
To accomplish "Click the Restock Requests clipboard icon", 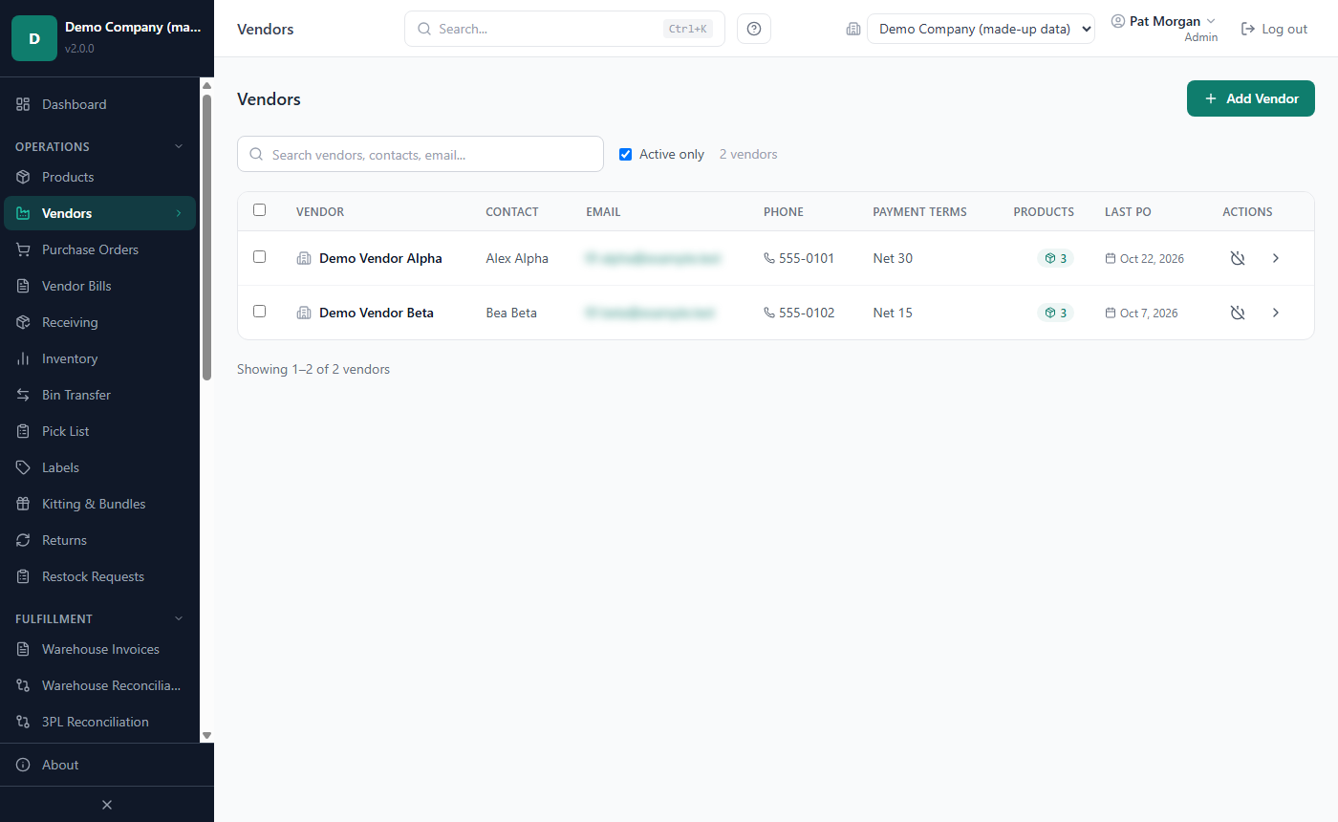I will coord(23,576).
